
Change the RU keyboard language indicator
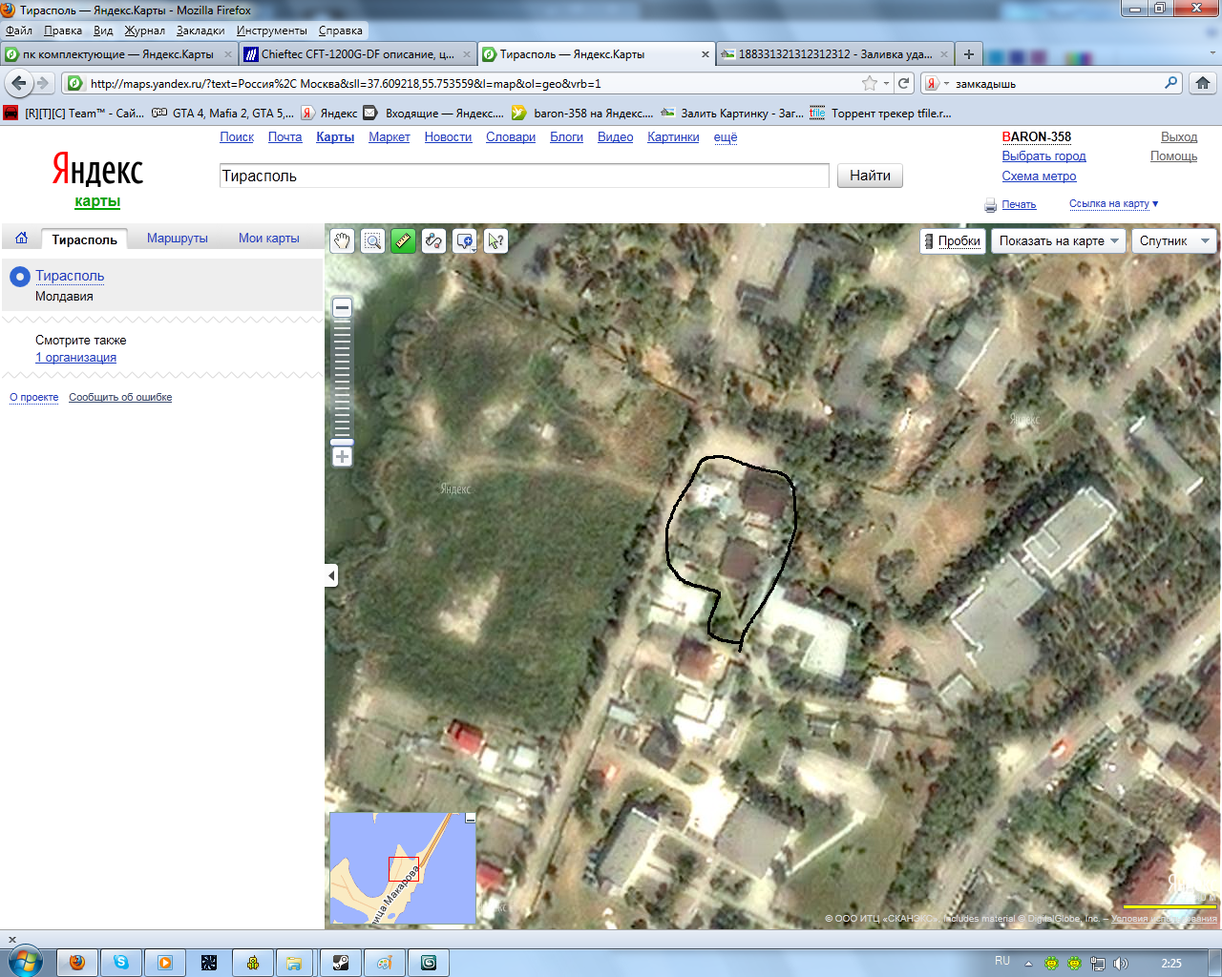point(1002,961)
